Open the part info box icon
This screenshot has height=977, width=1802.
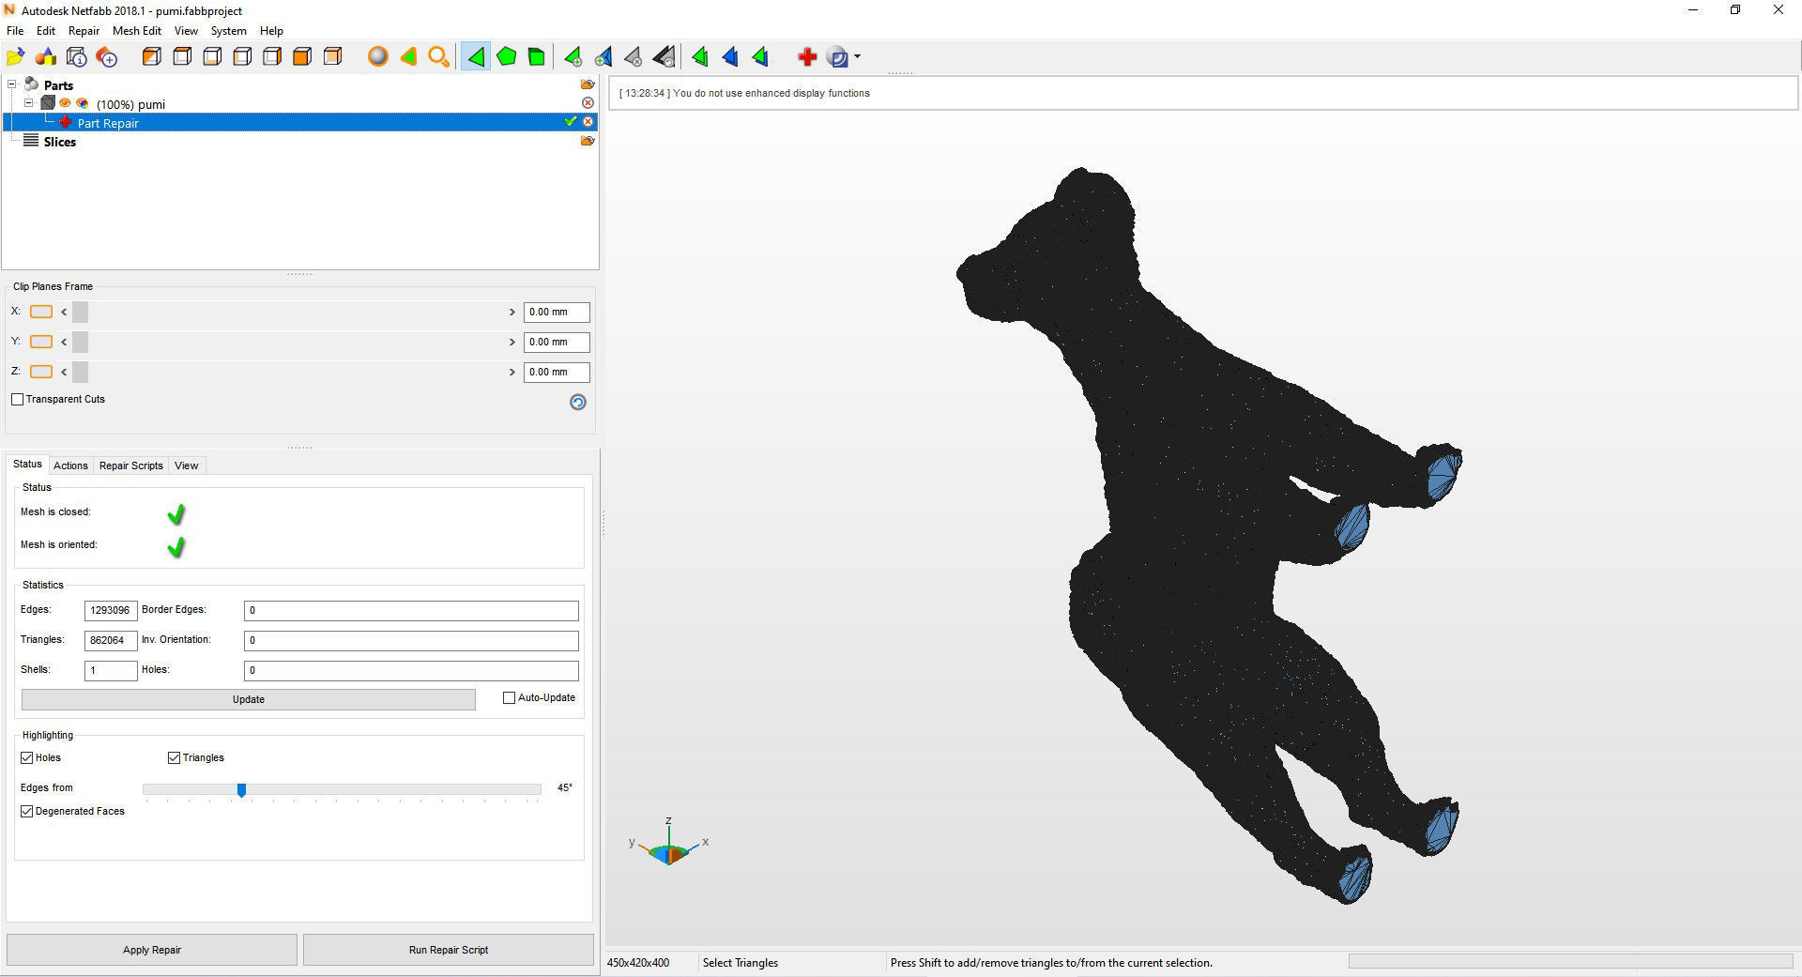[x=77, y=57]
